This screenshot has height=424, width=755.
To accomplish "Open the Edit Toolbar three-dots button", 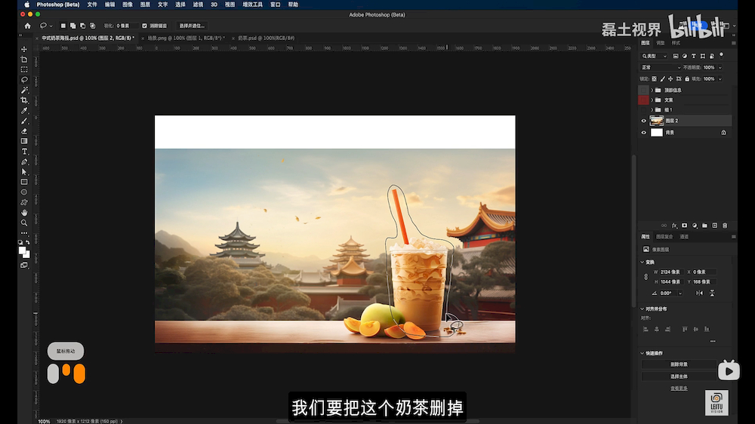I will (24, 233).
